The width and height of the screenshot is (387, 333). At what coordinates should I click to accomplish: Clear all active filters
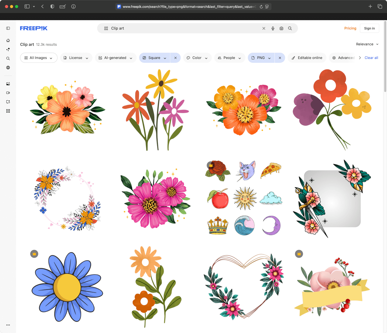pos(371,58)
